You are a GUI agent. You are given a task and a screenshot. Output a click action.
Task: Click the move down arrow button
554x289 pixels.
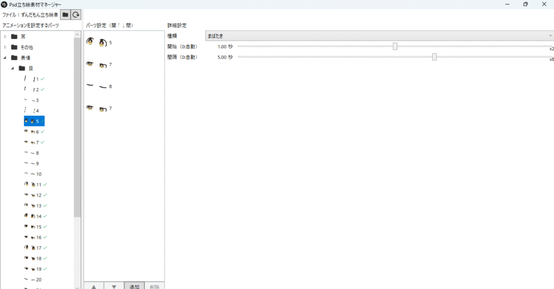(114, 286)
